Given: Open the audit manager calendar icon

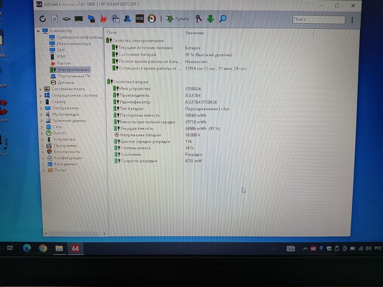Looking at the screenshot, I should (x=115, y=19).
